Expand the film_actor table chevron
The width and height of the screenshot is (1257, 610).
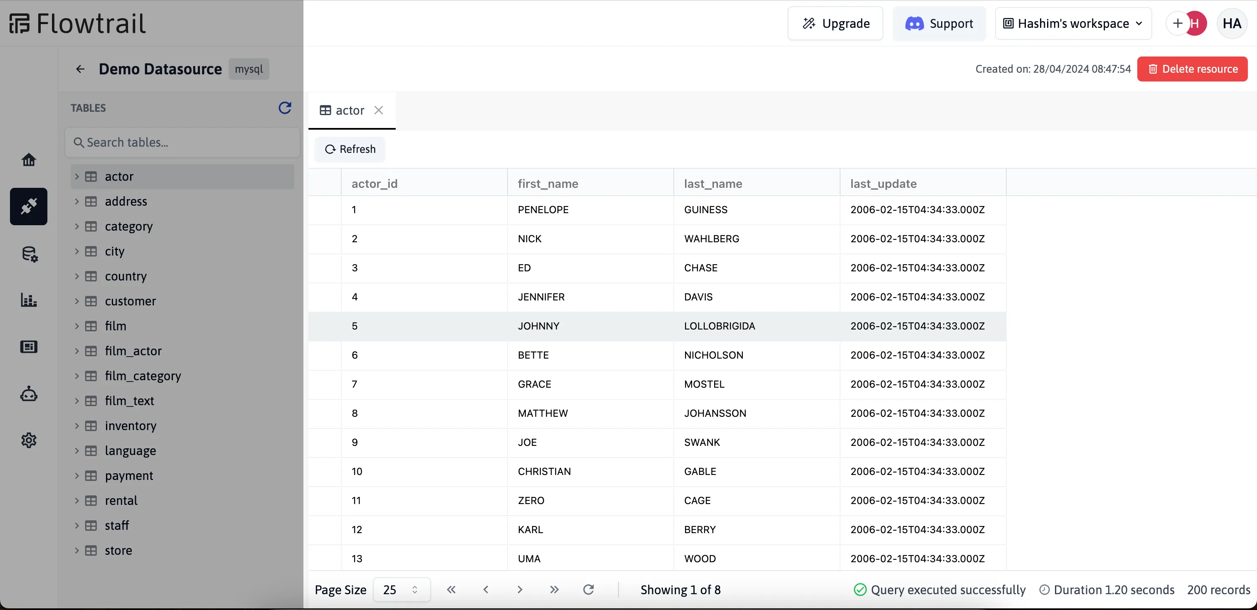tap(76, 351)
